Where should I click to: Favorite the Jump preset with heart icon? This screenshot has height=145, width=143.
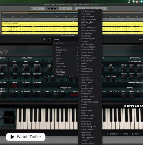[50, 40]
